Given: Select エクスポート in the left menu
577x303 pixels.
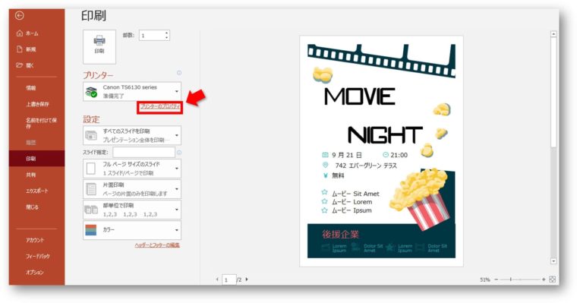Looking at the screenshot, I should 36,191.
